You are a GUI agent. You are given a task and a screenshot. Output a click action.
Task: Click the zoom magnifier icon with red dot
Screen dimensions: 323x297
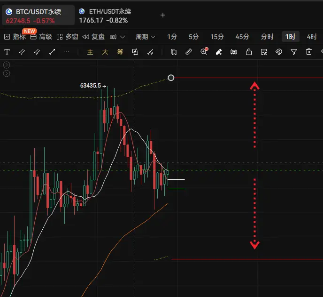click(x=204, y=51)
